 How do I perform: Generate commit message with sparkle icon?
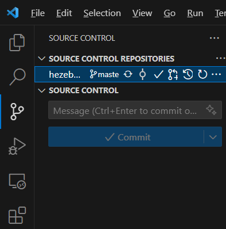point(211,110)
